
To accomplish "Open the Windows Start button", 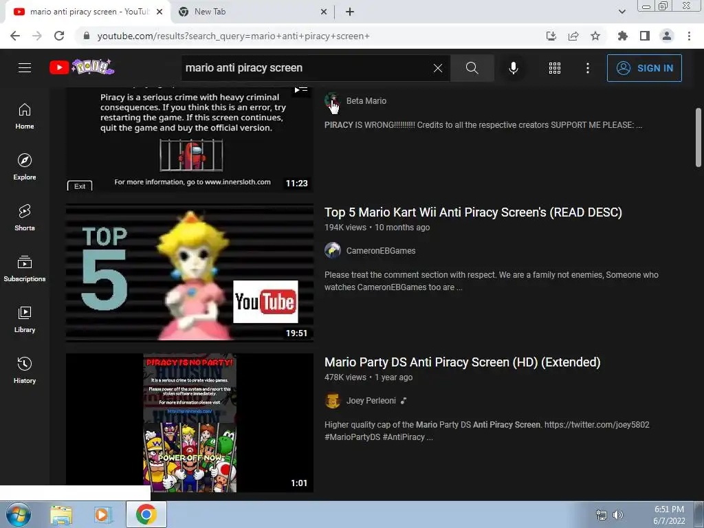I will tap(18, 515).
